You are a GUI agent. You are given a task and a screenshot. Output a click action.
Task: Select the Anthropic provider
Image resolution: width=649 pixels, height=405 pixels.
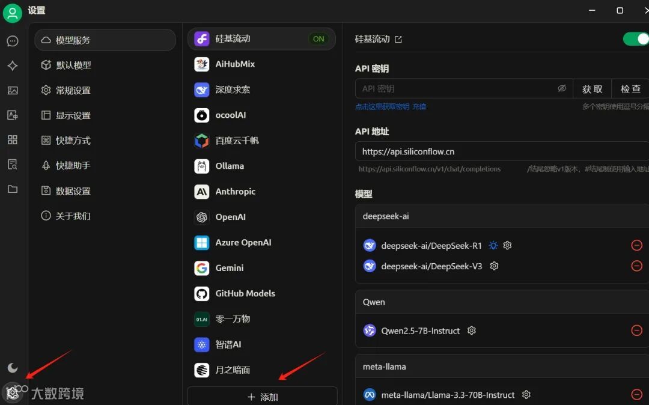coord(261,192)
